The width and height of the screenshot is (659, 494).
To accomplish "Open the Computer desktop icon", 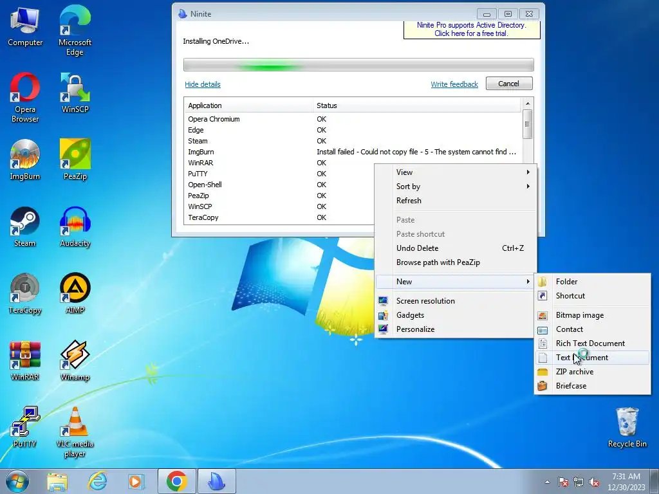I will click(x=25, y=26).
